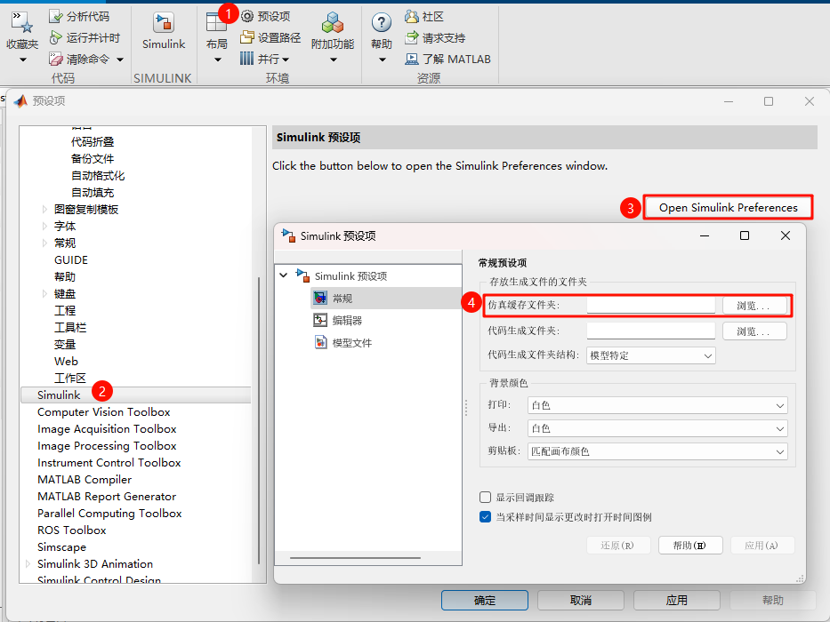The height and width of the screenshot is (622, 830).
Task: Click Run and Time (运行并计时) icon
Action: click(55, 37)
